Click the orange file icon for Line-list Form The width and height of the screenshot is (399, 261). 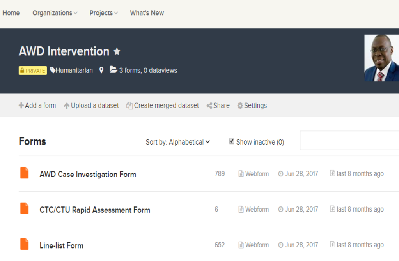coord(25,244)
